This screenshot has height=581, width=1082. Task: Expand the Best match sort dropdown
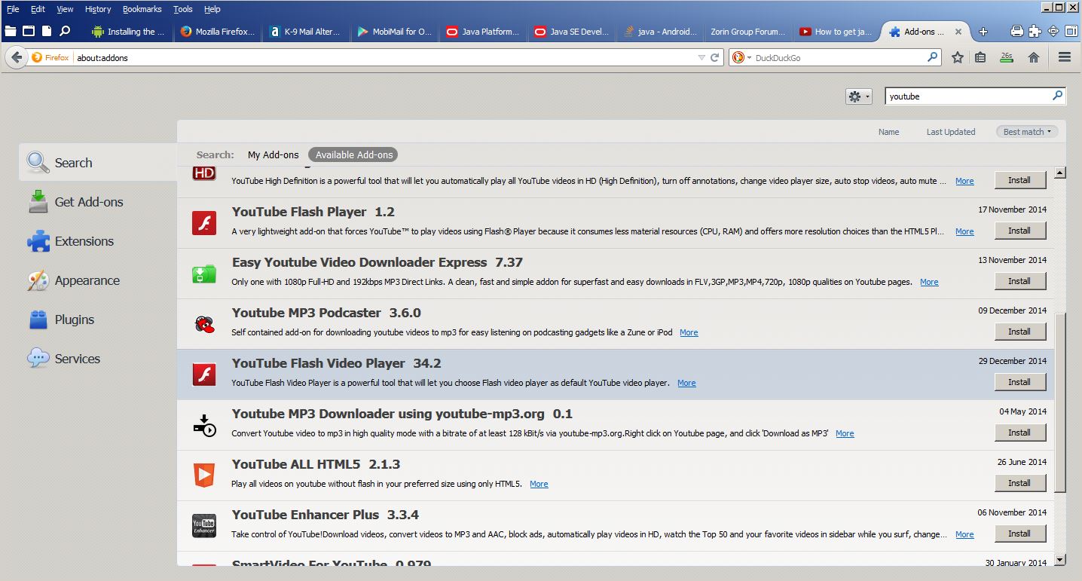point(1026,132)
